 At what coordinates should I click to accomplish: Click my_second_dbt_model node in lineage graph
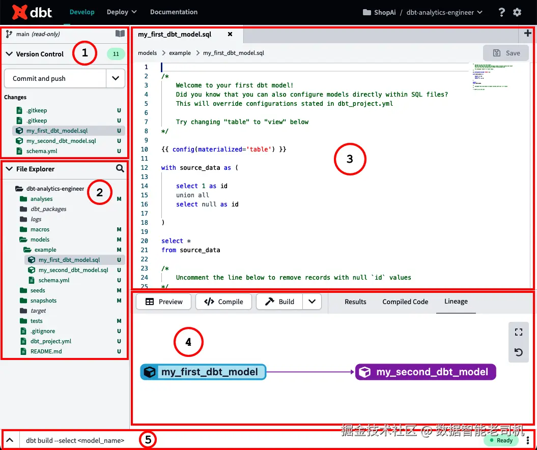click(426, 372)
